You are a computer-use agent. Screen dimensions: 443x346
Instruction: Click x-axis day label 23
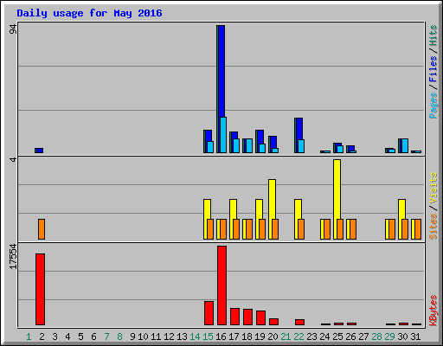[x=311, y=336]
